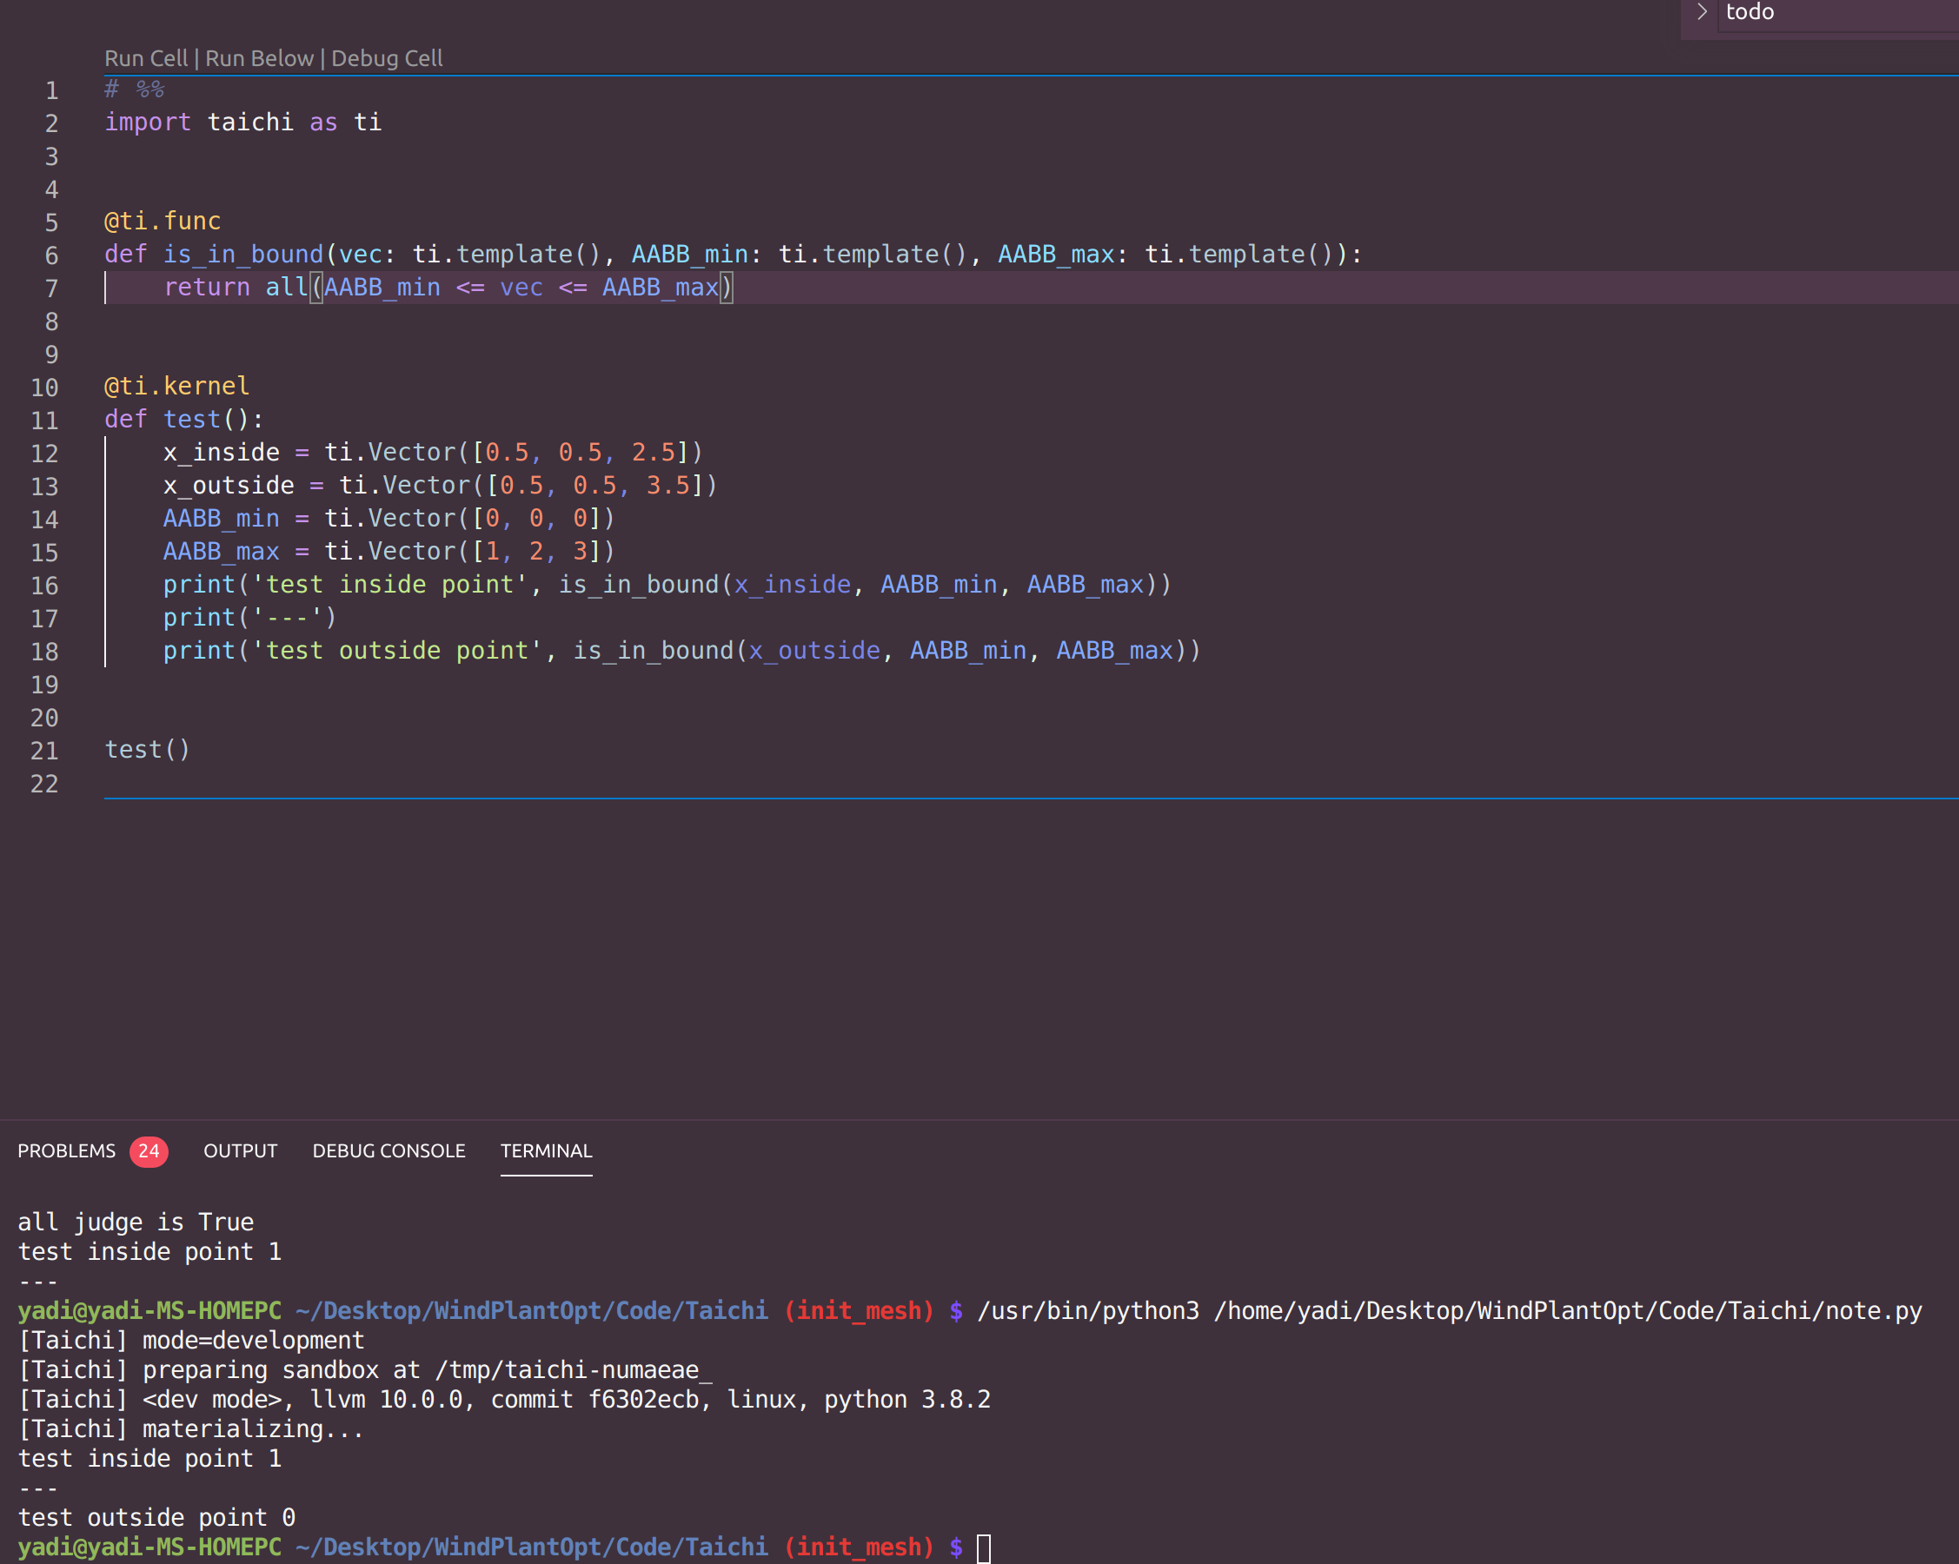Switch to the OUTPUT tab
This screenshot has width=1959, height=1564.
240,1150
